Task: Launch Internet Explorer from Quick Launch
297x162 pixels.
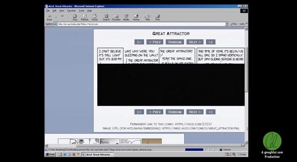Action: (x=65, y=154)
